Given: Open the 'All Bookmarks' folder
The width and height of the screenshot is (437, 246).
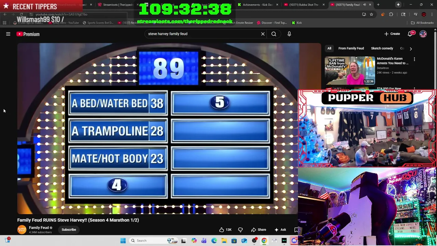Looking at the screenshot, I should pos(422,23).
